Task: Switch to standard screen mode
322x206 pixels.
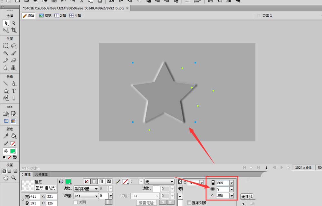Action: 4,171
